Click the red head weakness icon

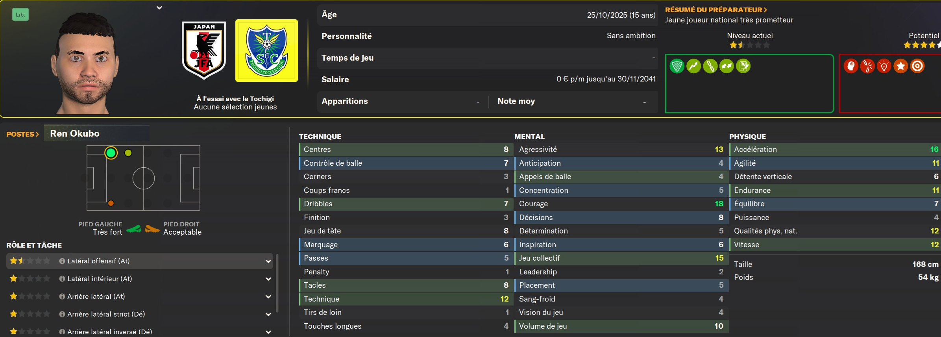pyautogui.click(x=851, y=66)
